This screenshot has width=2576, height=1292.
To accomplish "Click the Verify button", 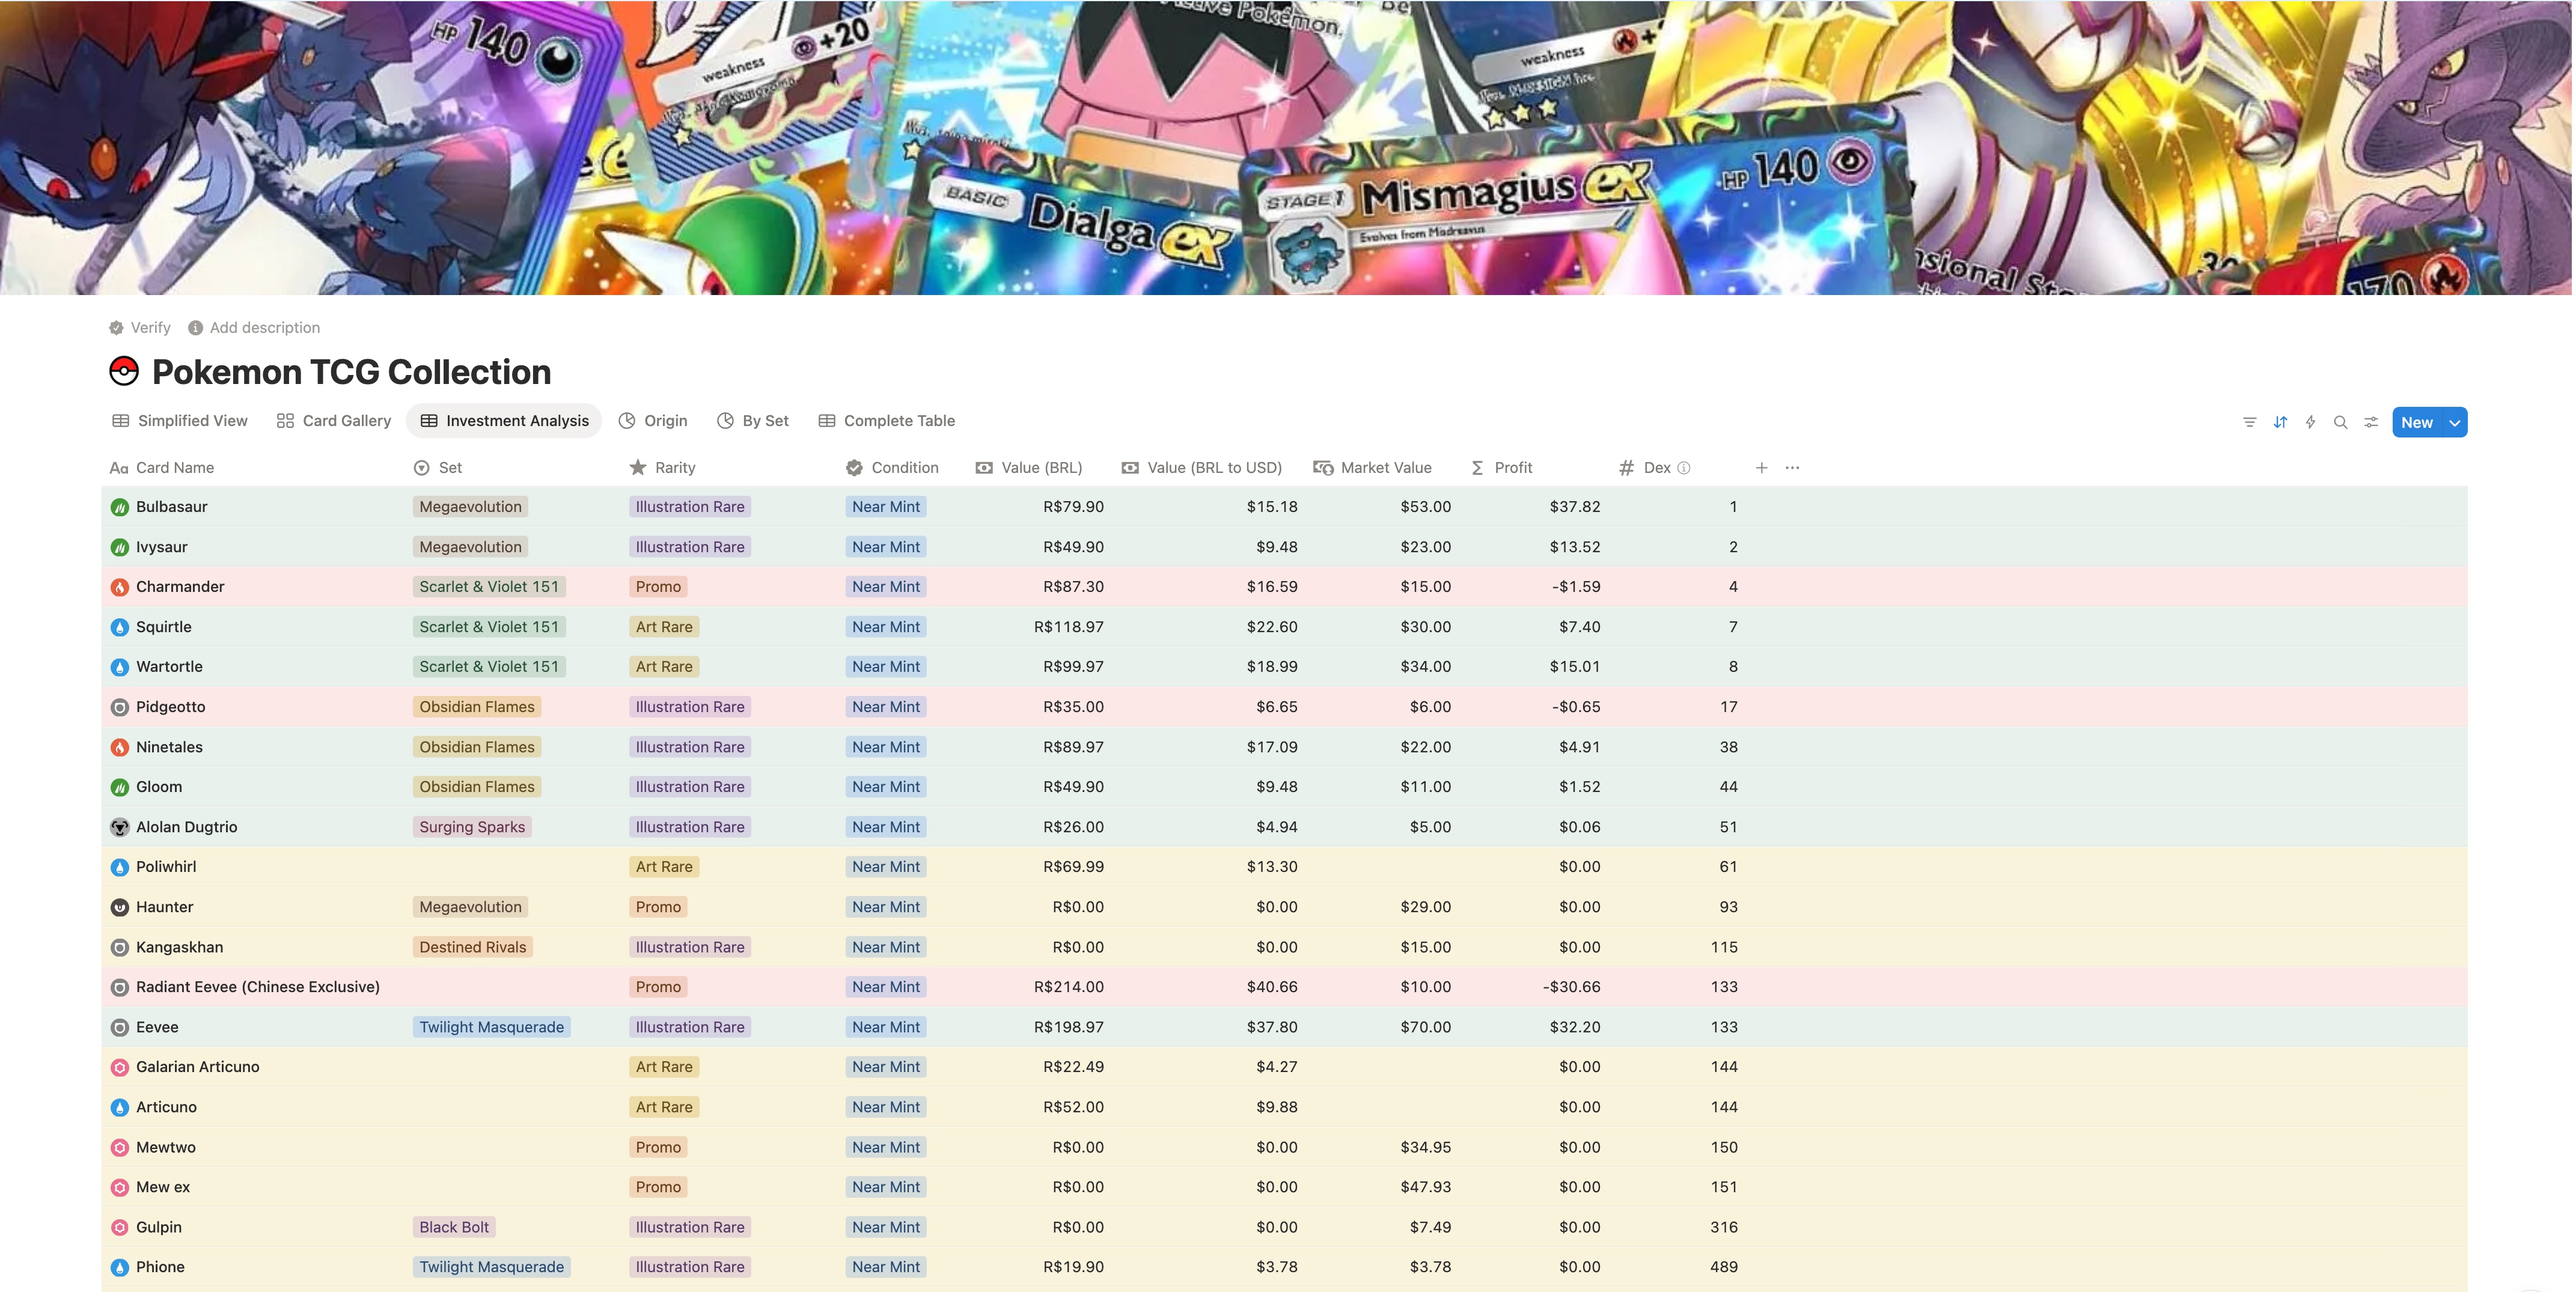I will [140, 327].
